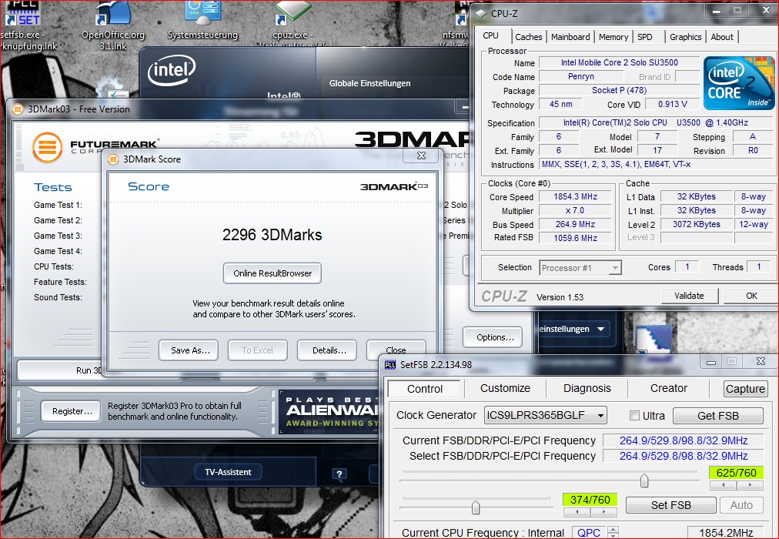The width and height of the screenshot is (779, 539).
Task: Open the Online ResultBrowser
Action: point(272,273)
